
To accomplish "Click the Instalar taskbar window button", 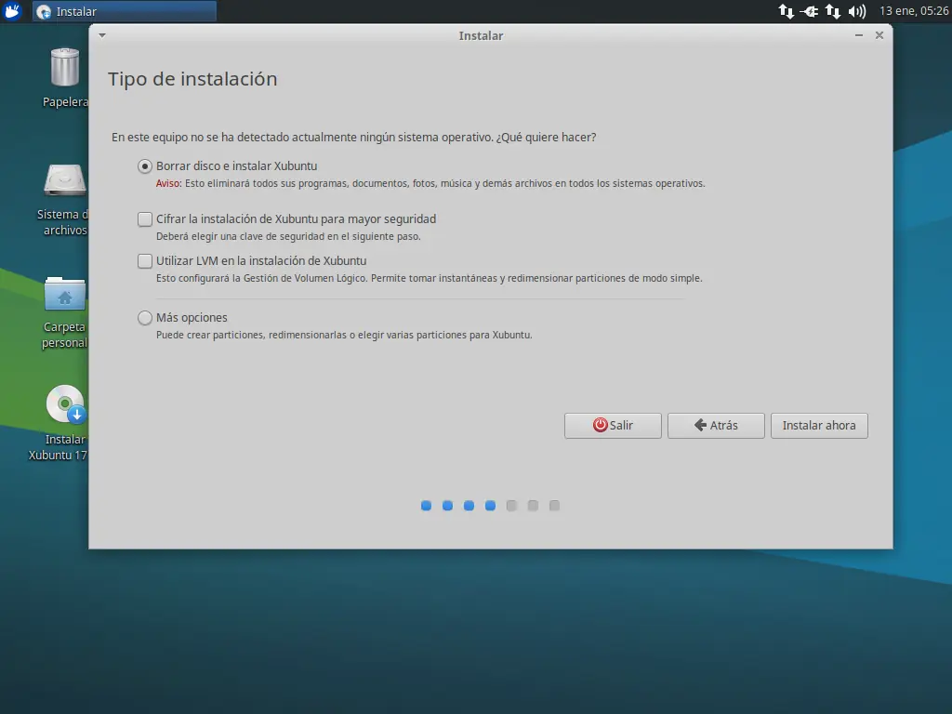I will (x=125, y=11).
